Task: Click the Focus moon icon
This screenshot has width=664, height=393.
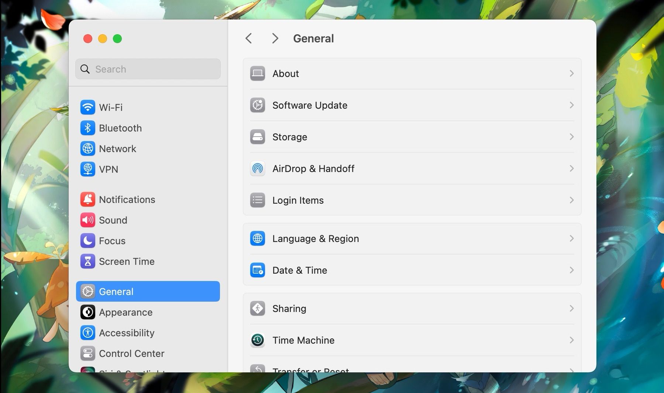Action: point(88,241)
